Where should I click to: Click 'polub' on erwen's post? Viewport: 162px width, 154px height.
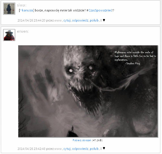(94, 149)
